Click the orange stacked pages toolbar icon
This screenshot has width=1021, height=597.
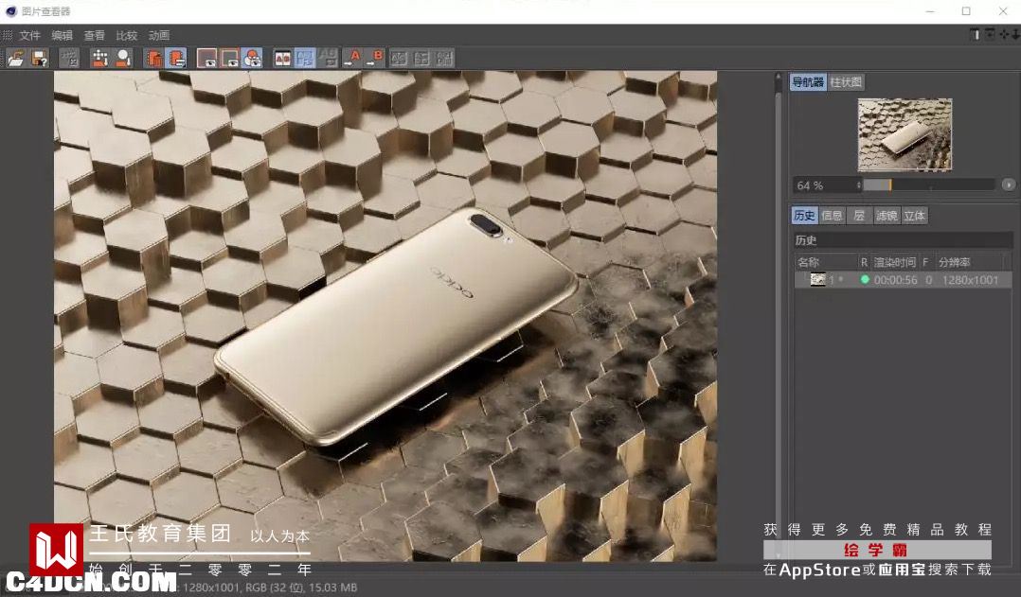pos(153,58)
